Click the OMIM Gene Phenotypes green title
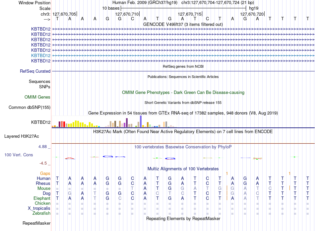 pos(183,93)
